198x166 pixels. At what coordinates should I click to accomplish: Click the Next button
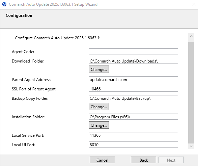pyautogui.click(x=171, y=160)
